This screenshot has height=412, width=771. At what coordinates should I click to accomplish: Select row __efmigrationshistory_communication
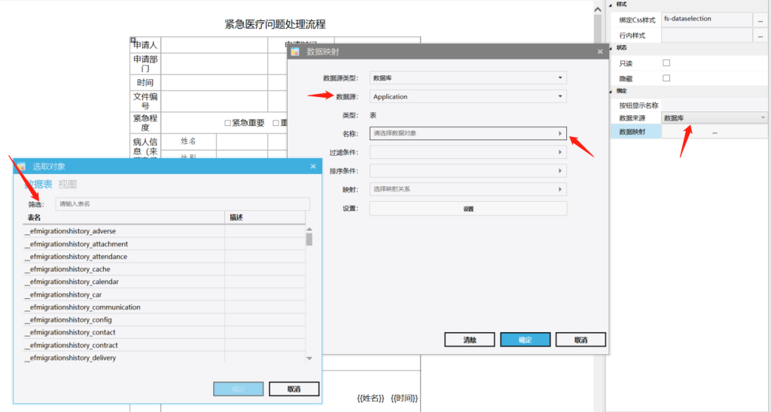[x=163, y=307]
